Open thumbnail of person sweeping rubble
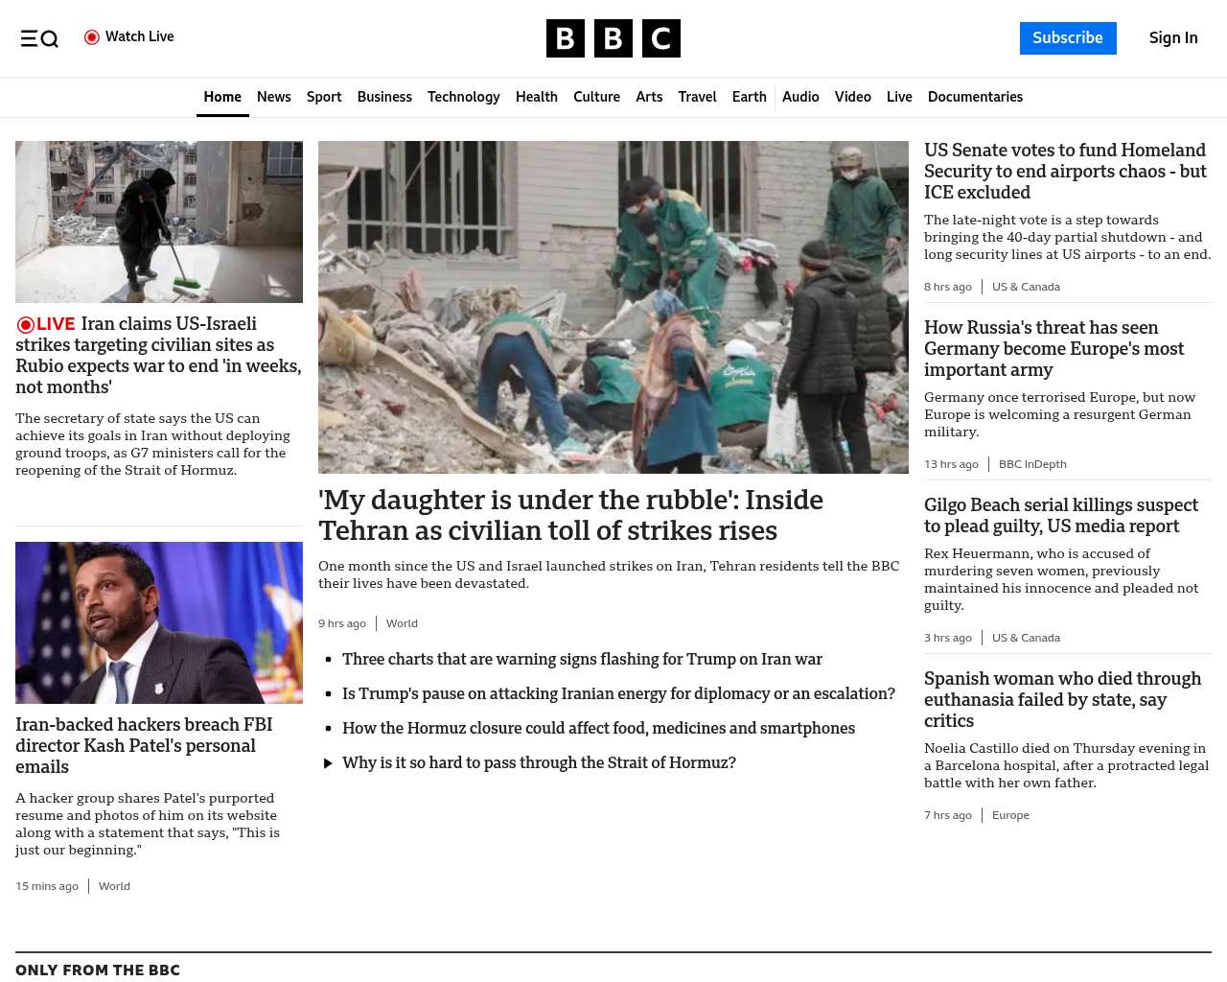Screen dimensions: 1227x982 coord(159,222)
